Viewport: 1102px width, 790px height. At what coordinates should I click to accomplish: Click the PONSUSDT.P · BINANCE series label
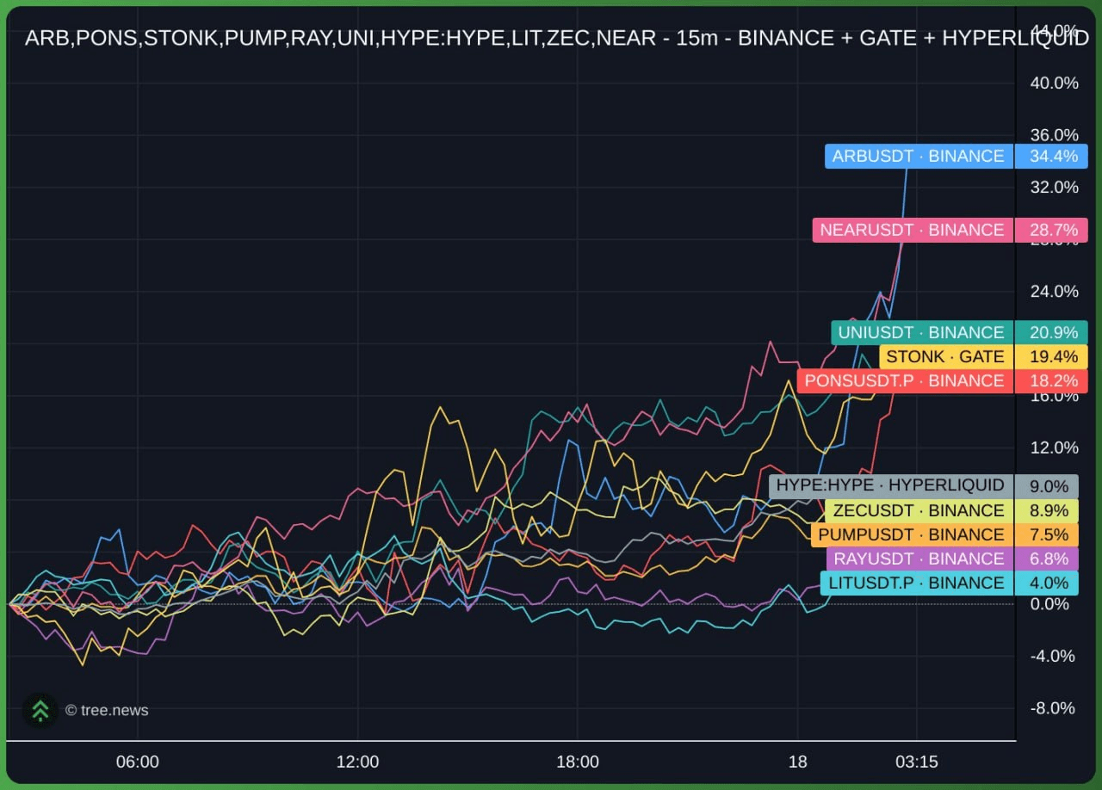click(905, 380)
